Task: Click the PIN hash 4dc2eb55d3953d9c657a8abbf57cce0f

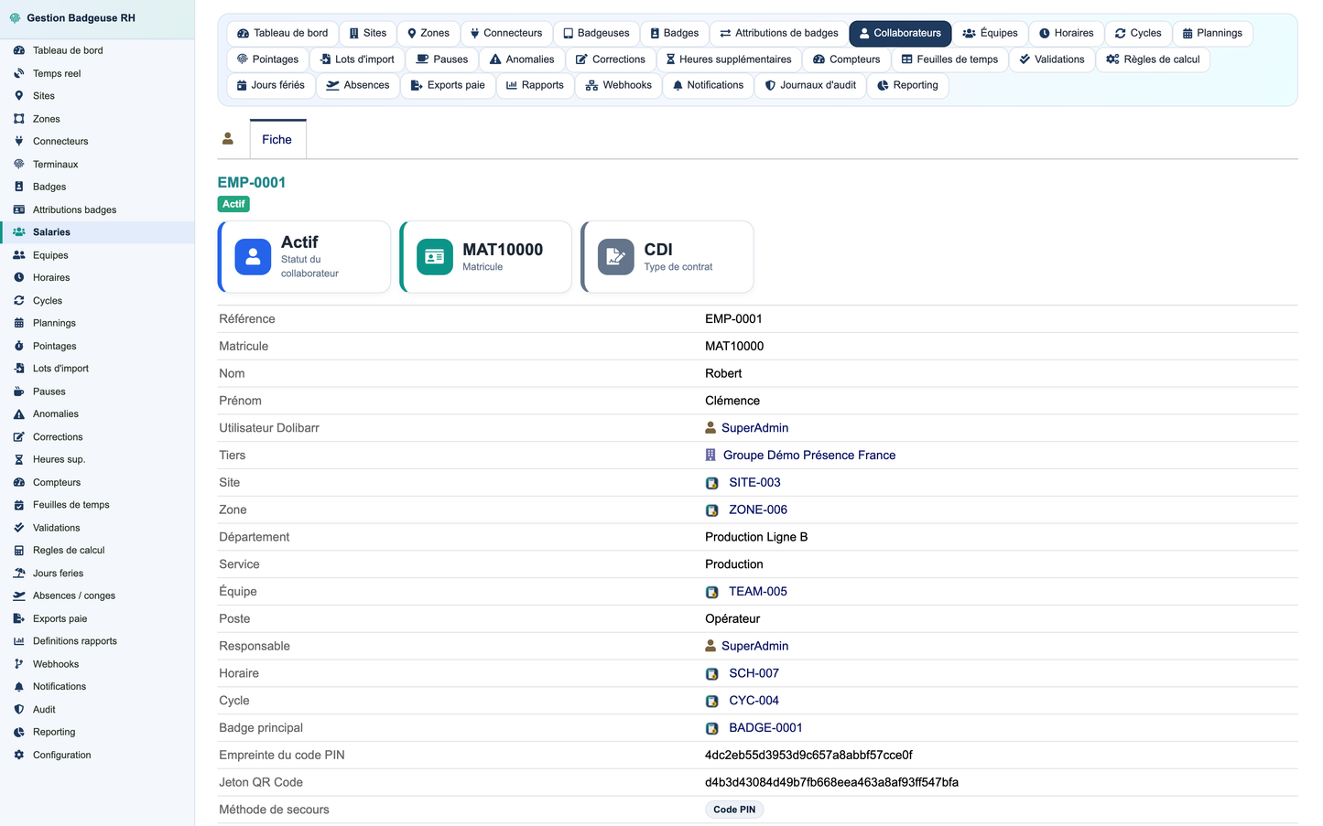Action: point(808,755)
